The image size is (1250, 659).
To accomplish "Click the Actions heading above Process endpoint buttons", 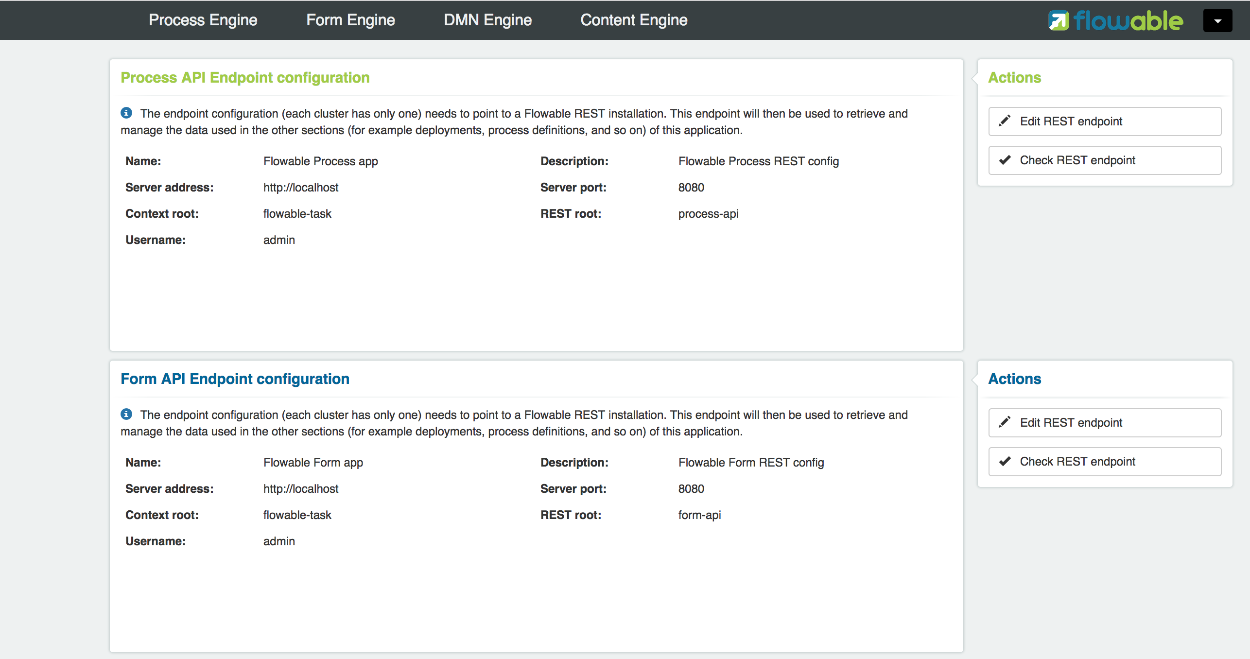I will (1014, 77).
